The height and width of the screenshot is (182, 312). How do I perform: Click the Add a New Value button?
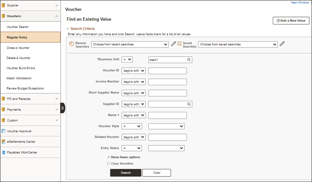(x=291, y=21)
